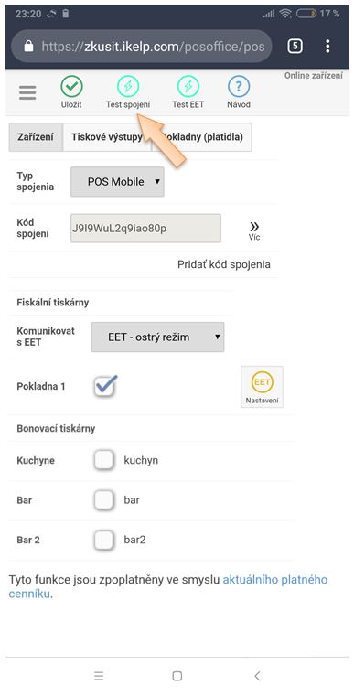The width and height of the screenshot is (354, 696).
Task: Open the hamburger menu icon
Action: 27,92
